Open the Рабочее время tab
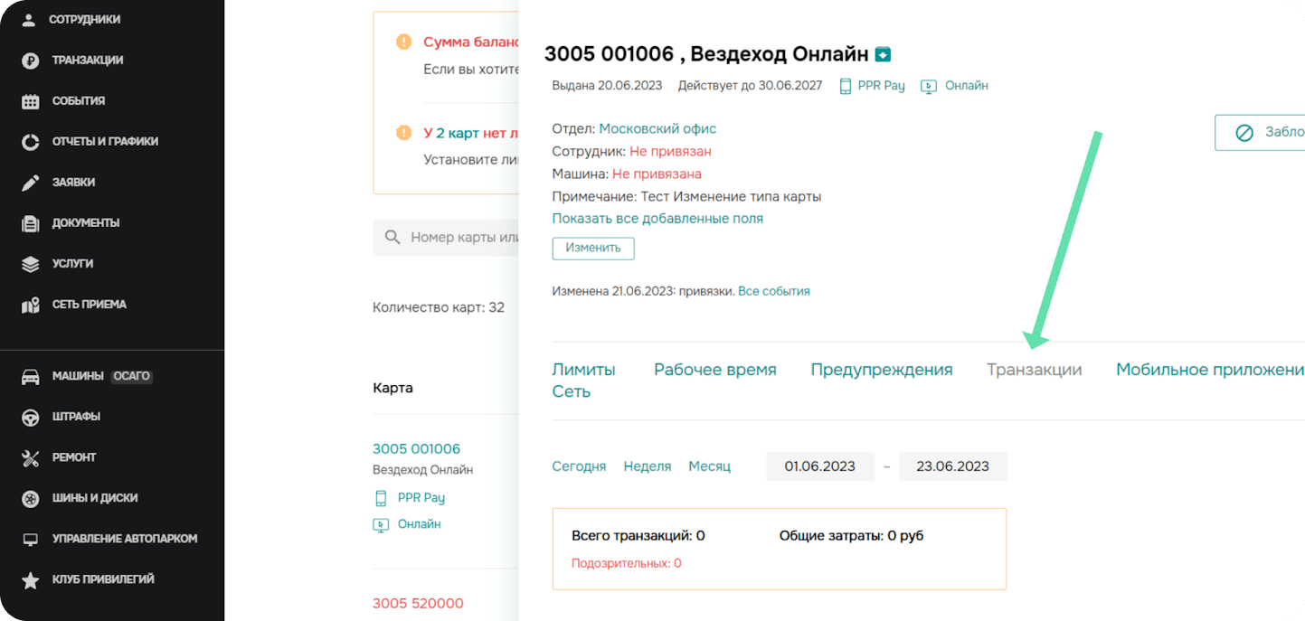The image size is (1305, 621). (714, 370)
